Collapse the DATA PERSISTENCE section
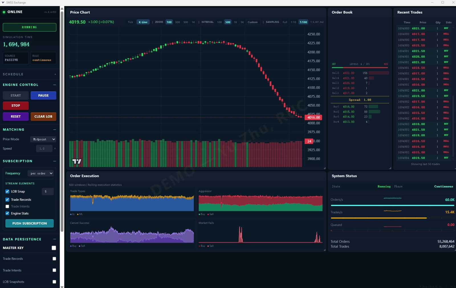 [54, 239]
